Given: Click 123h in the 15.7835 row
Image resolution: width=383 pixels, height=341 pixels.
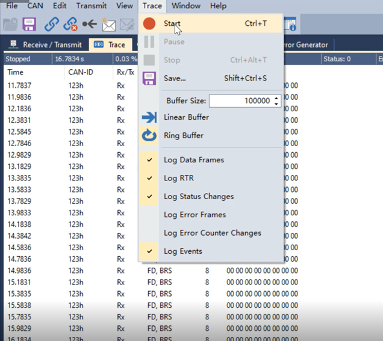Looking at the screenshot, I should [76, 317].
